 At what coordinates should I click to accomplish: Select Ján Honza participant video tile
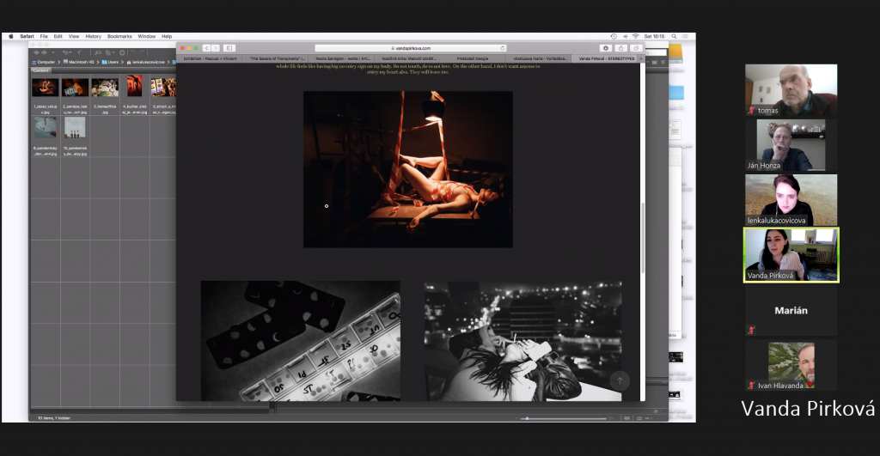[791, 145]
